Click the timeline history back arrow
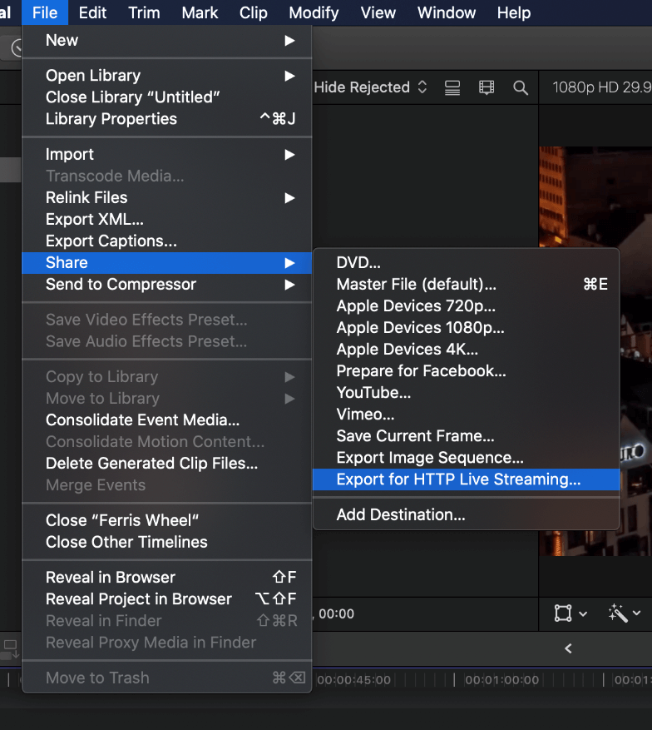 point(568,648)
